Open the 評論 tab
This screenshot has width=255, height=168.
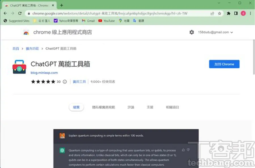point(131,107)
